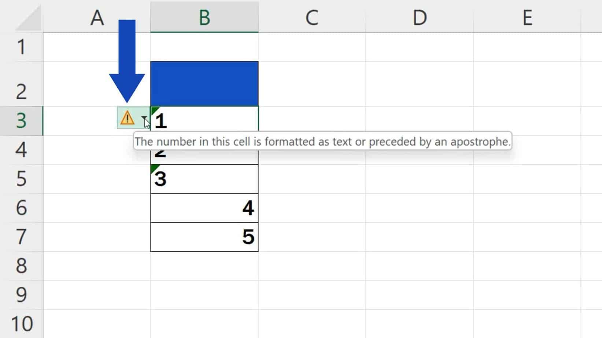Click the green error indicator on cell B4
The width and height of the screenshot is (602, 338).
point(154,139)
